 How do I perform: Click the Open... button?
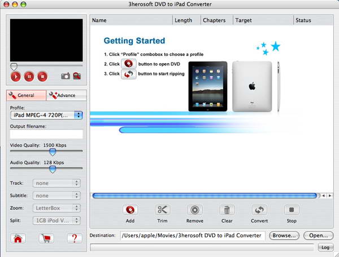pos(318,236)
